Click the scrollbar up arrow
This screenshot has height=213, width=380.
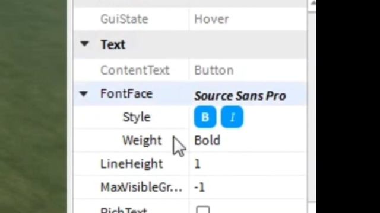(312, 4)
